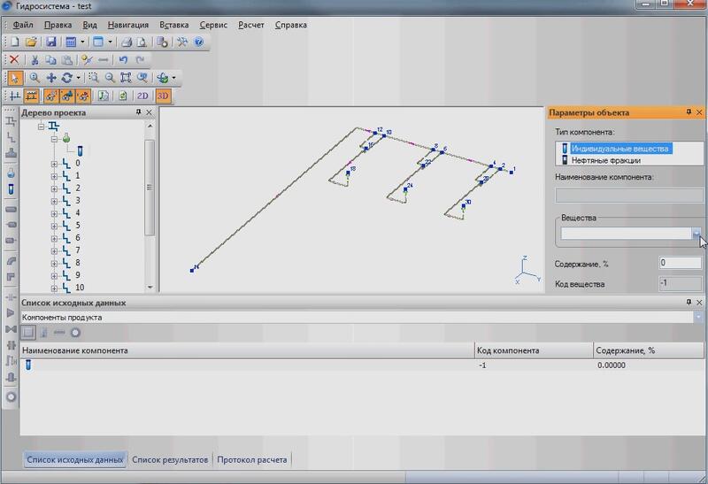
Task: Open the 'Протокол расчета' tab
Action: [x=251, y=460]
